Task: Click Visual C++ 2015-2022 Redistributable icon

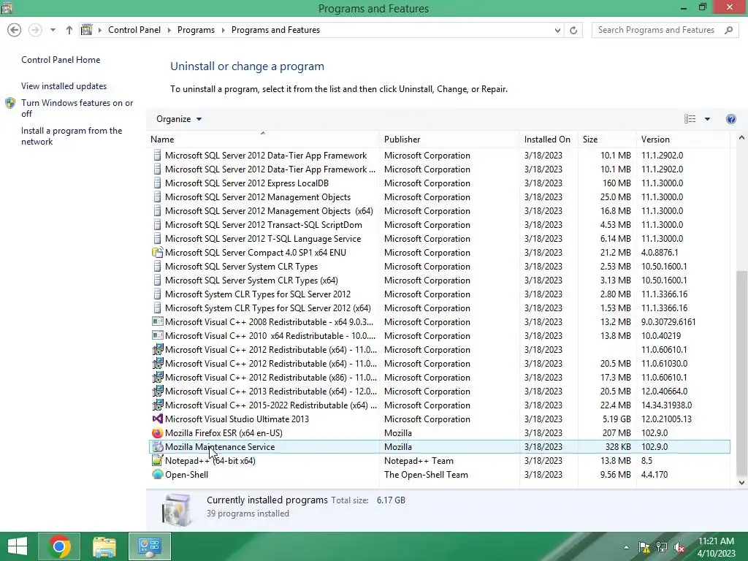Action: pyautogui.click(x=158, y=405)
